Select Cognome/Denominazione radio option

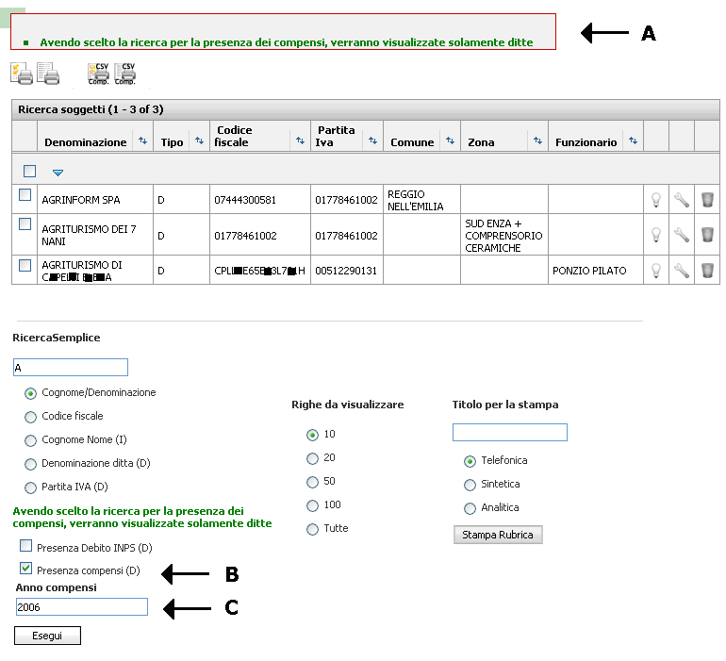coord(30,394)
